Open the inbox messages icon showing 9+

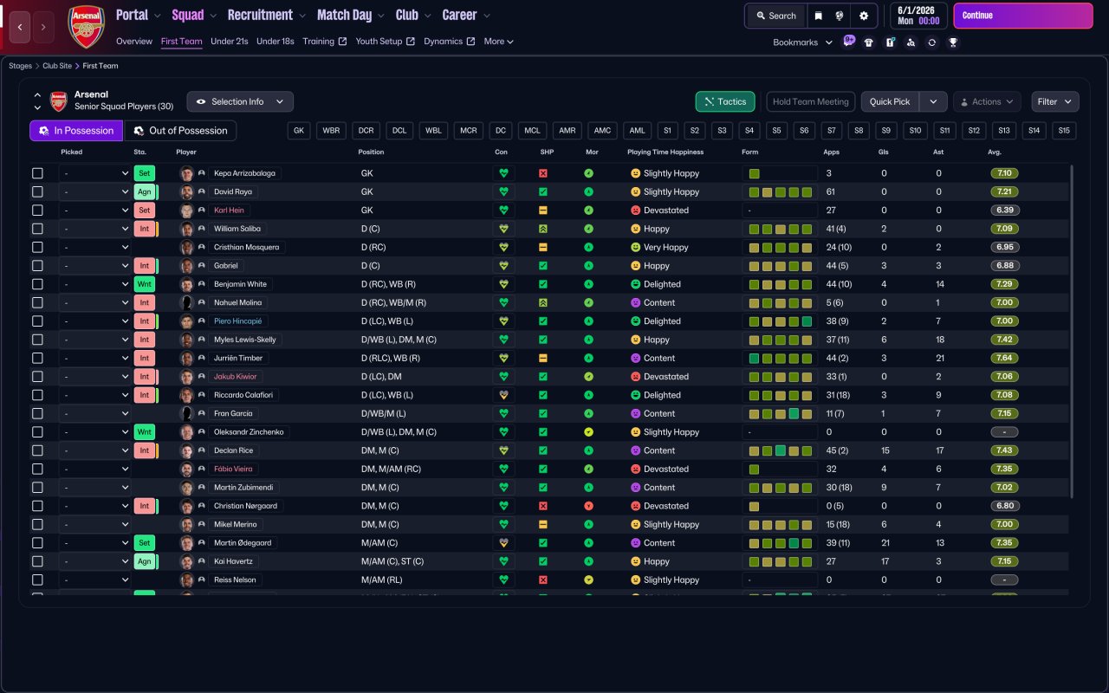click(848, 42)
